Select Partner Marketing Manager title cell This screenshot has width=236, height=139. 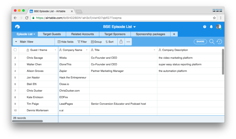pyautogui.click(x=124, y=71)
